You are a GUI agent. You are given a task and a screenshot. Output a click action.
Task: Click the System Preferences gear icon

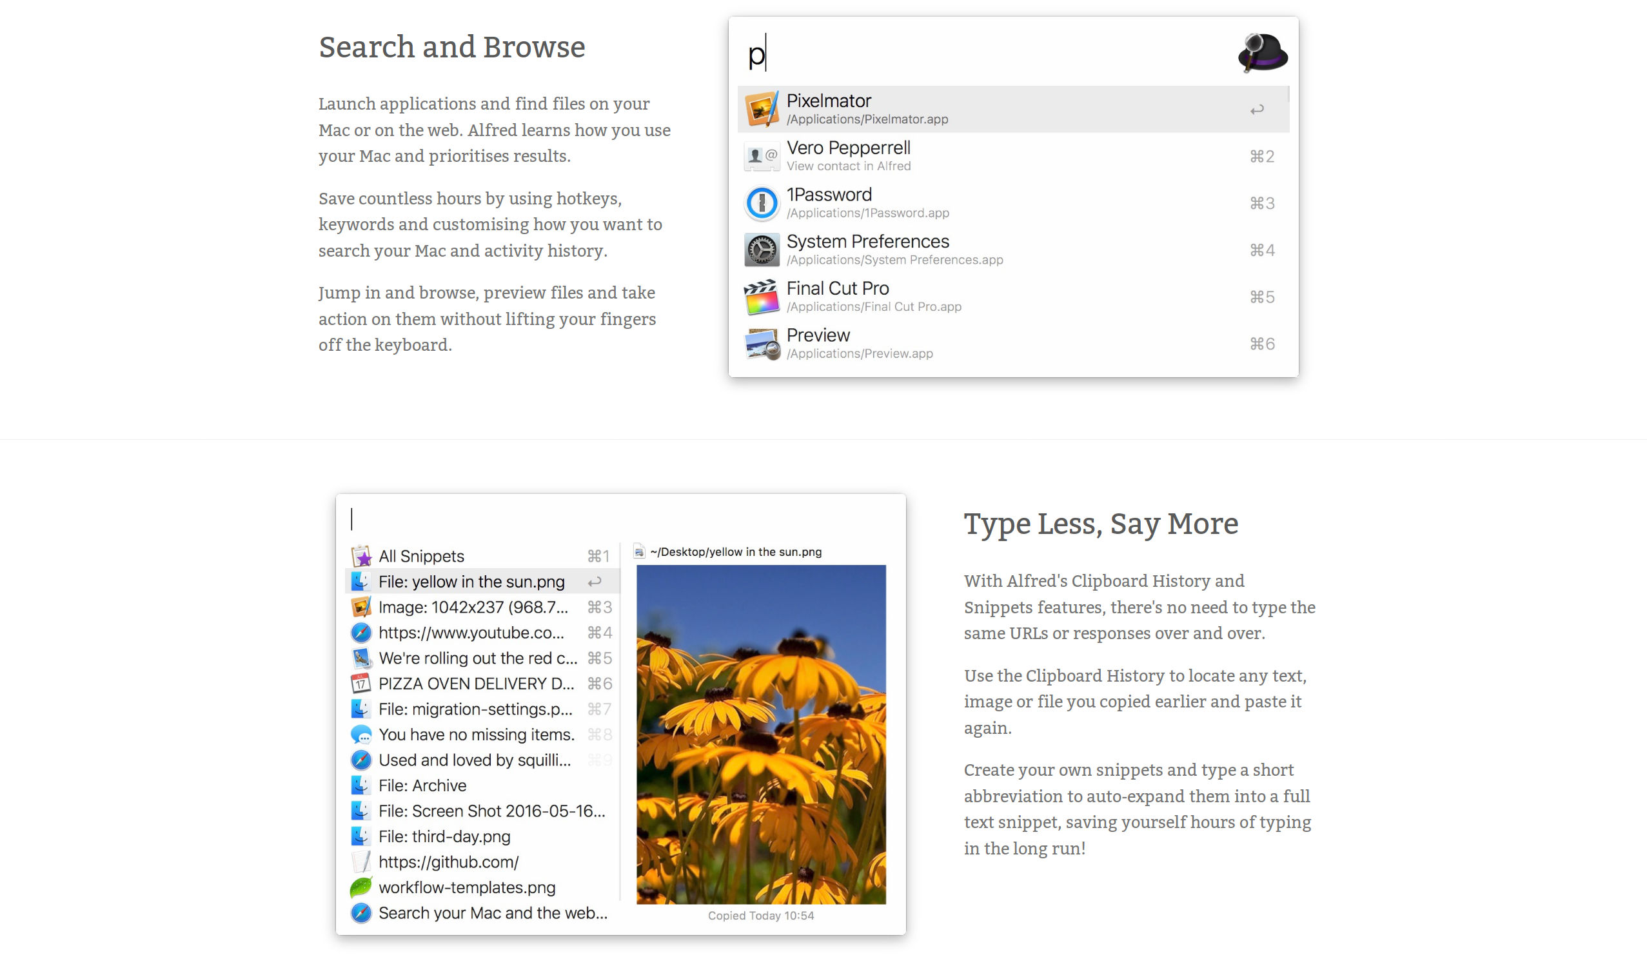(762, 250)
